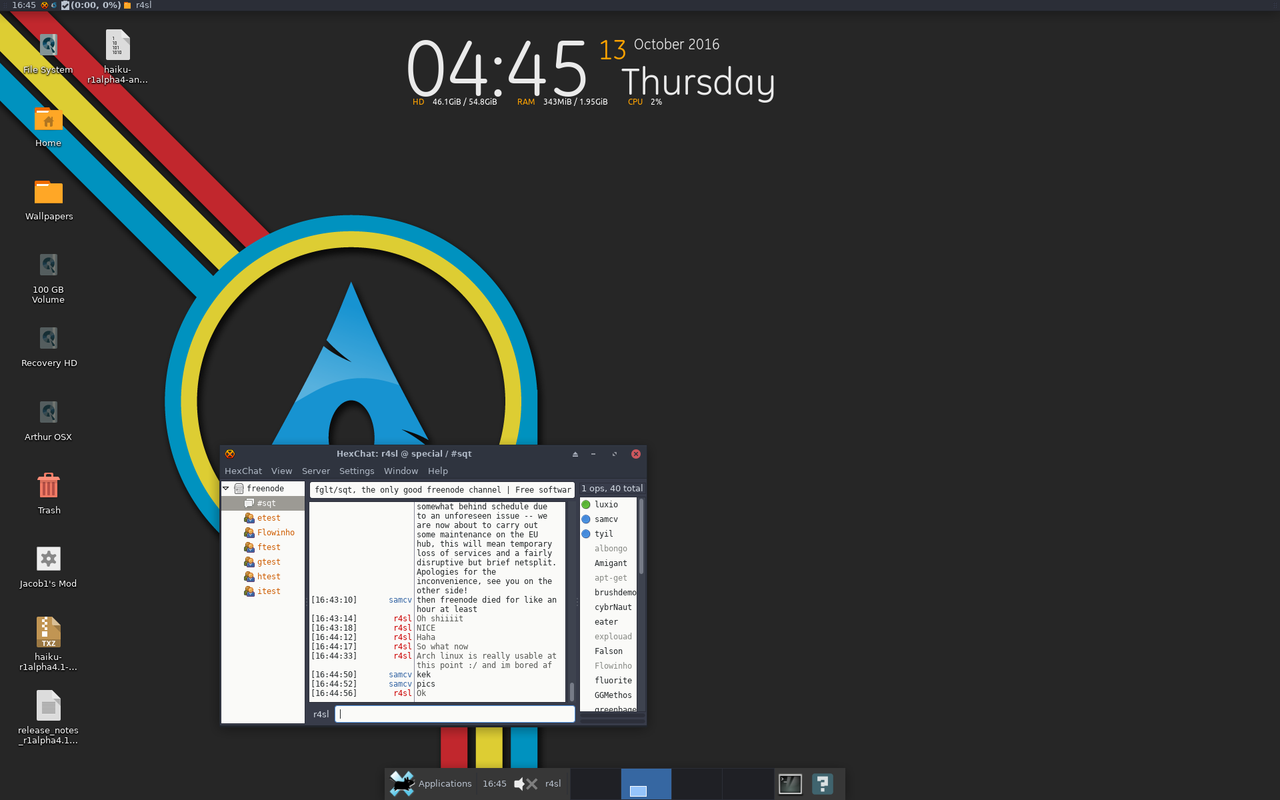1280x800 pixels.
Task: Click the freenode server label
Action: (265, 489)
